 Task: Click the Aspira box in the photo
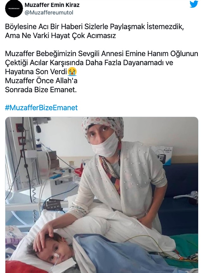(163, 155)
